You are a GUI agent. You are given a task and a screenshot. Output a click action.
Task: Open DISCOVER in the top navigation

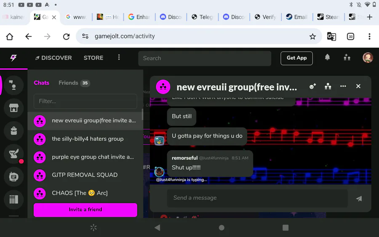point(53,58)
